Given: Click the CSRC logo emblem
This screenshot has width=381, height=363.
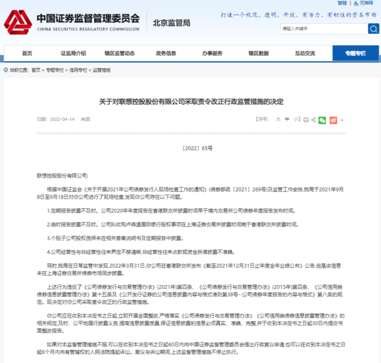Looking at the screenshot, I should pos(17,23).
